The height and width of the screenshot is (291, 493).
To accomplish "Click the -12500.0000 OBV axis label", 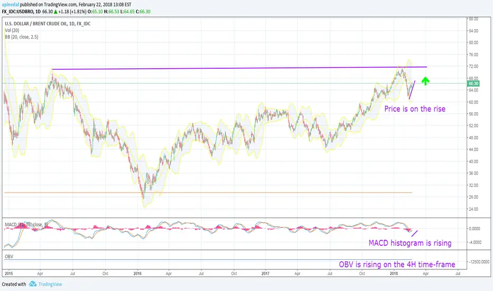I will (479, 262).
